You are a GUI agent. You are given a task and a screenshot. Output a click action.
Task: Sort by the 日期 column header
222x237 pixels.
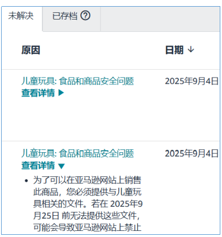click(x=175, y=50)
